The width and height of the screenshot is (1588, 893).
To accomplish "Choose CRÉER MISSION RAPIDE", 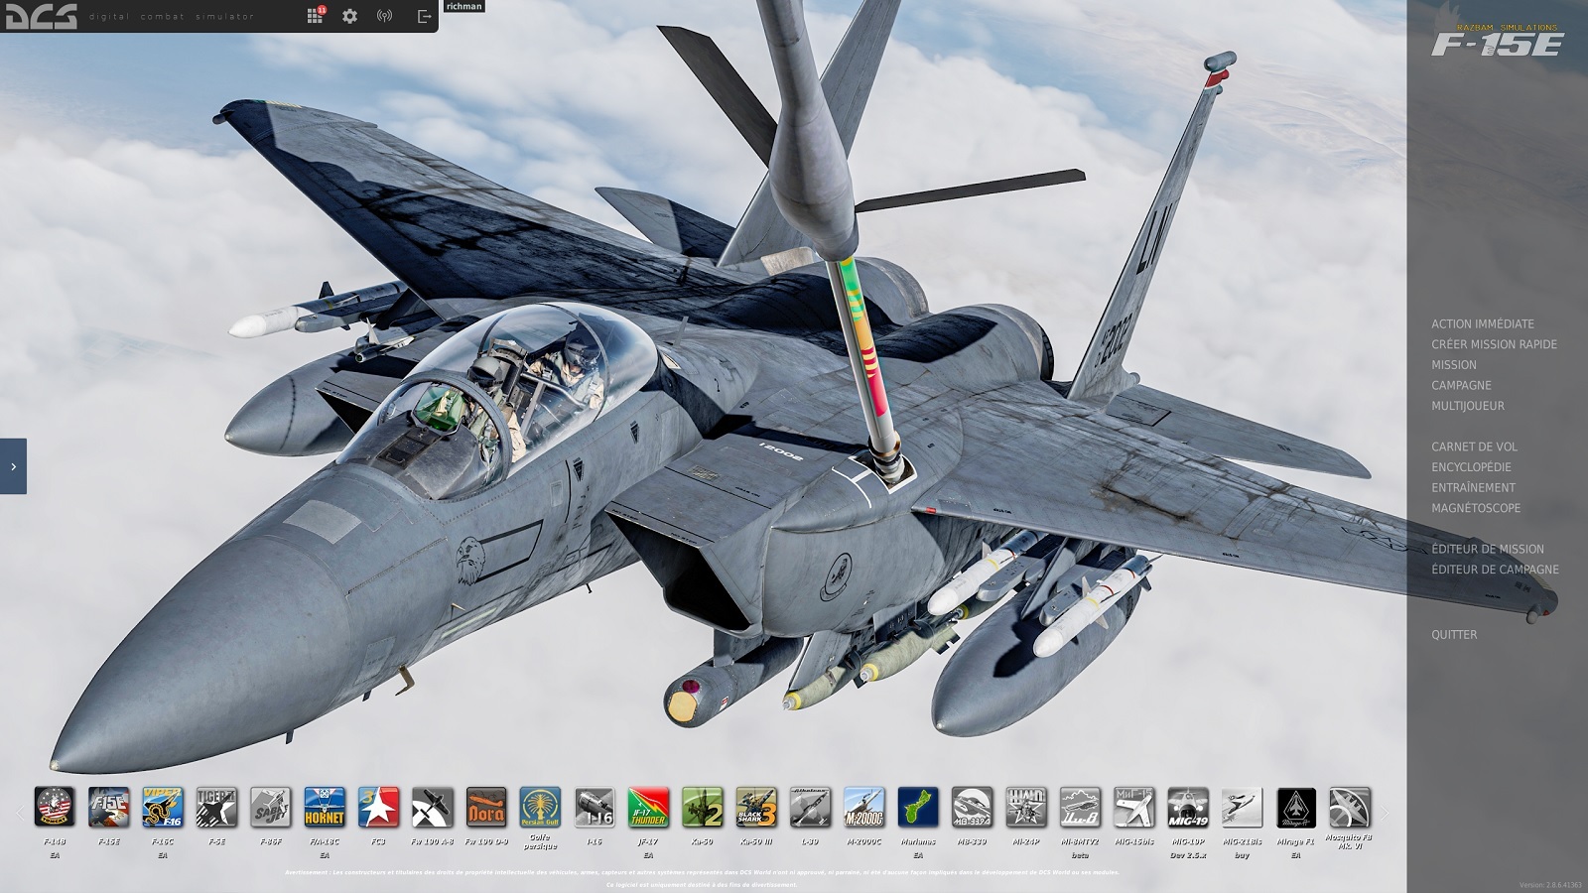I will point(1494,344).
